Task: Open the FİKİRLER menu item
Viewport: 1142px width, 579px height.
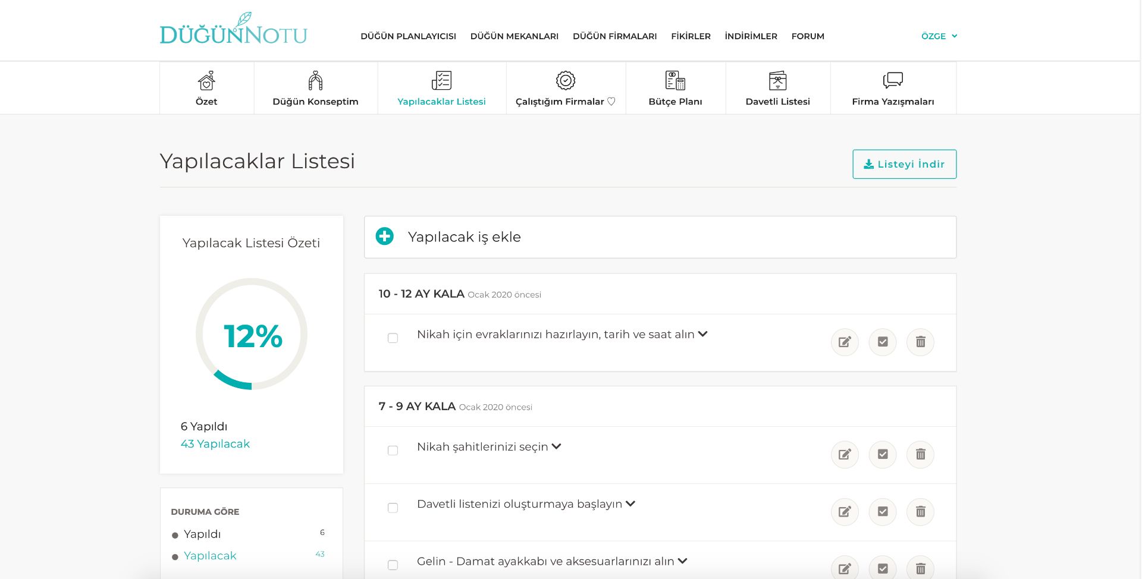Action: tap(691, 36)
